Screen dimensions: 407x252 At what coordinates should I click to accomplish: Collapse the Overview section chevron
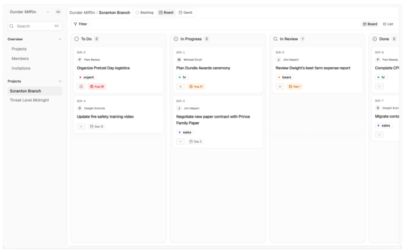[60, 39]
